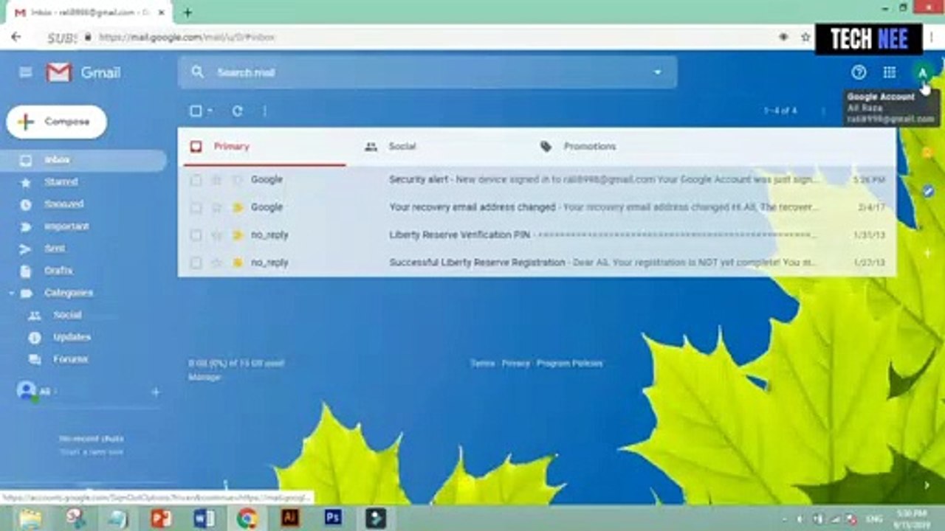Launch PowerPoint from the taskbar

pos(161,518)
